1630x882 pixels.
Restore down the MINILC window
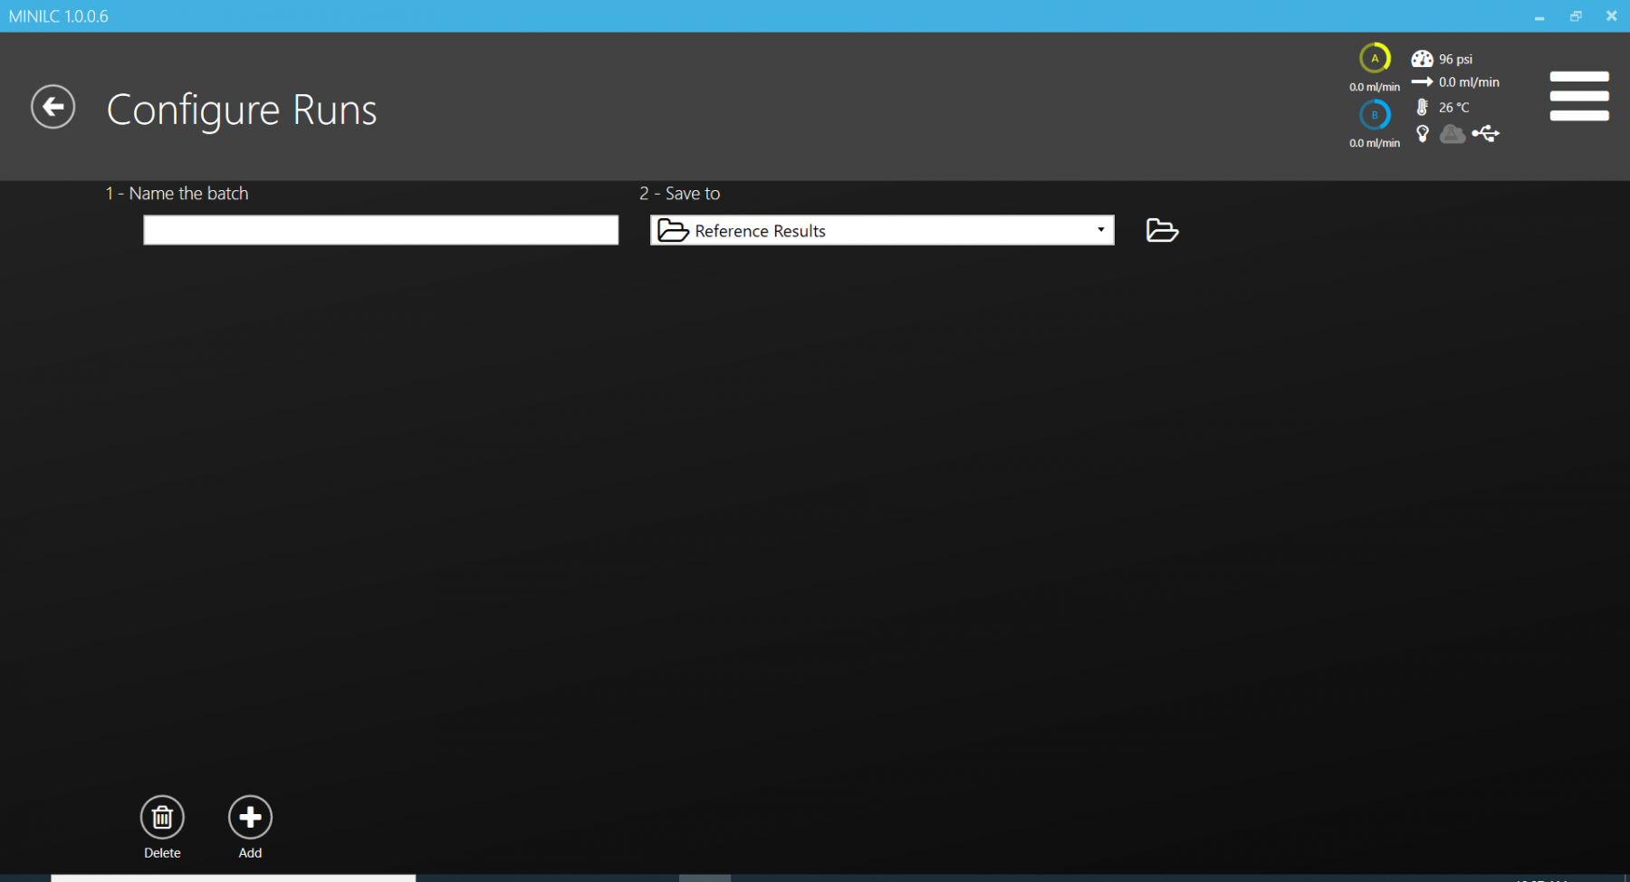1576,16
